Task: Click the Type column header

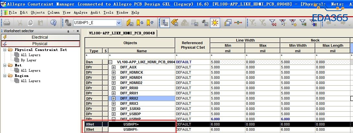Action: 94,51
